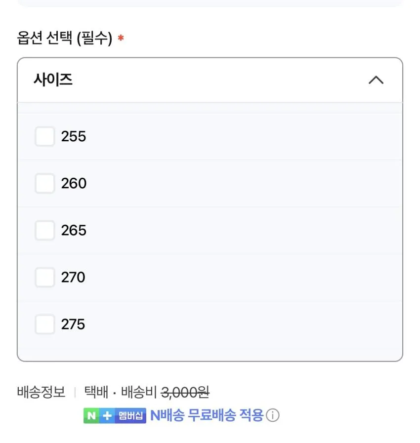Viewport: 420px width, 443px height.
Task: Check the box for size 255
Action: tap(44, 136)
